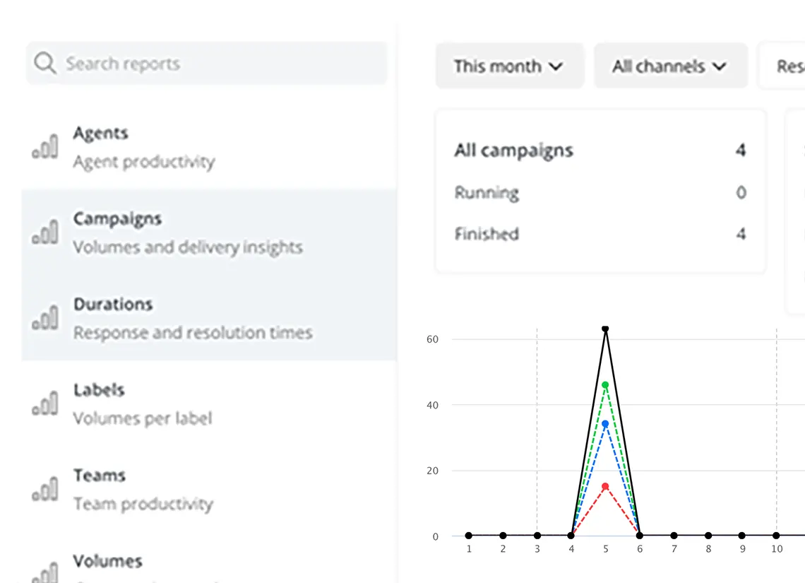Screen dimensions: 805x583
Task: Expand the All channels filter dropdown
Action: coord(670,66)
